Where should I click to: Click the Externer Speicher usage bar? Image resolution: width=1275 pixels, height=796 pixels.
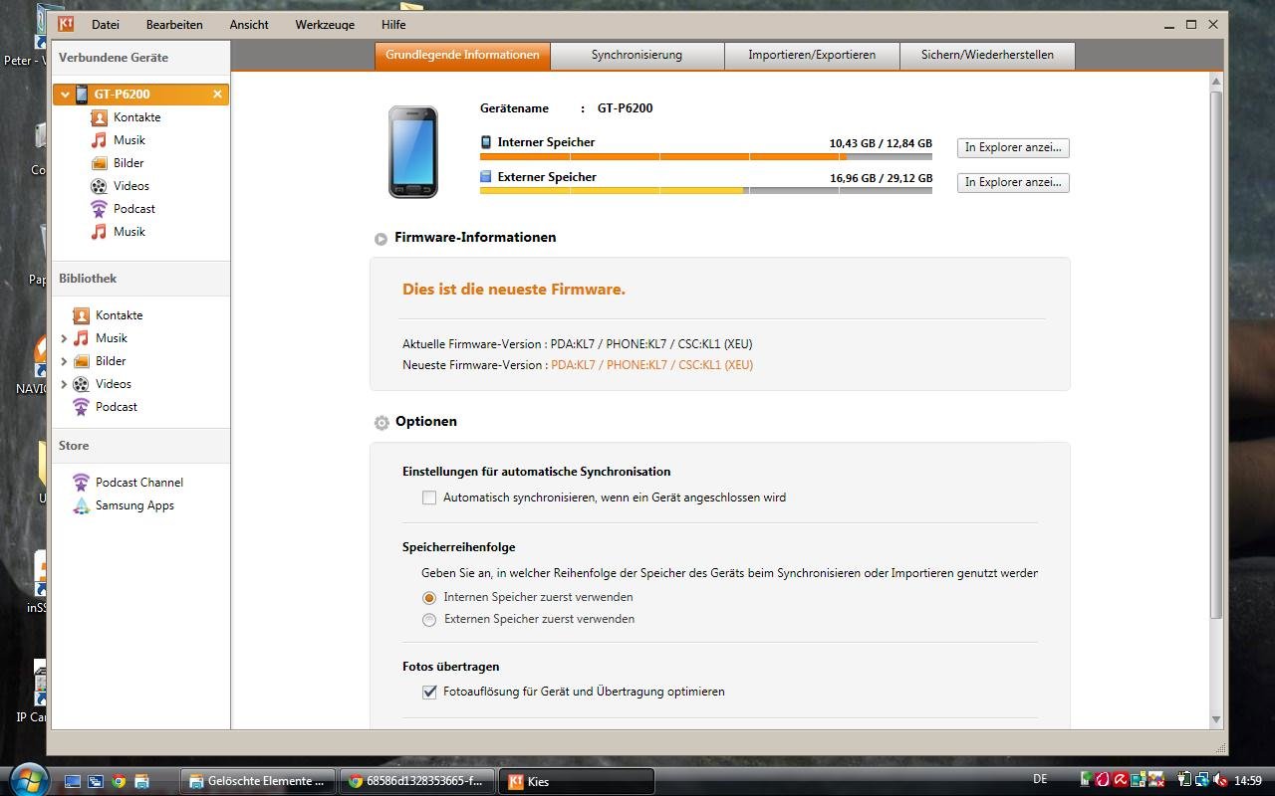pyautogui.click(x=706, y=191)
